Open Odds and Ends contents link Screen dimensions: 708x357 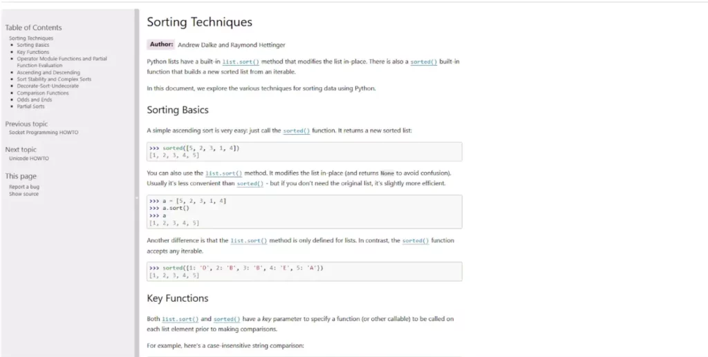(x=35, y=99)
